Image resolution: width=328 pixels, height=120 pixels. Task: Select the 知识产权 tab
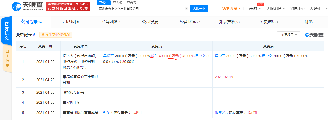229,22
